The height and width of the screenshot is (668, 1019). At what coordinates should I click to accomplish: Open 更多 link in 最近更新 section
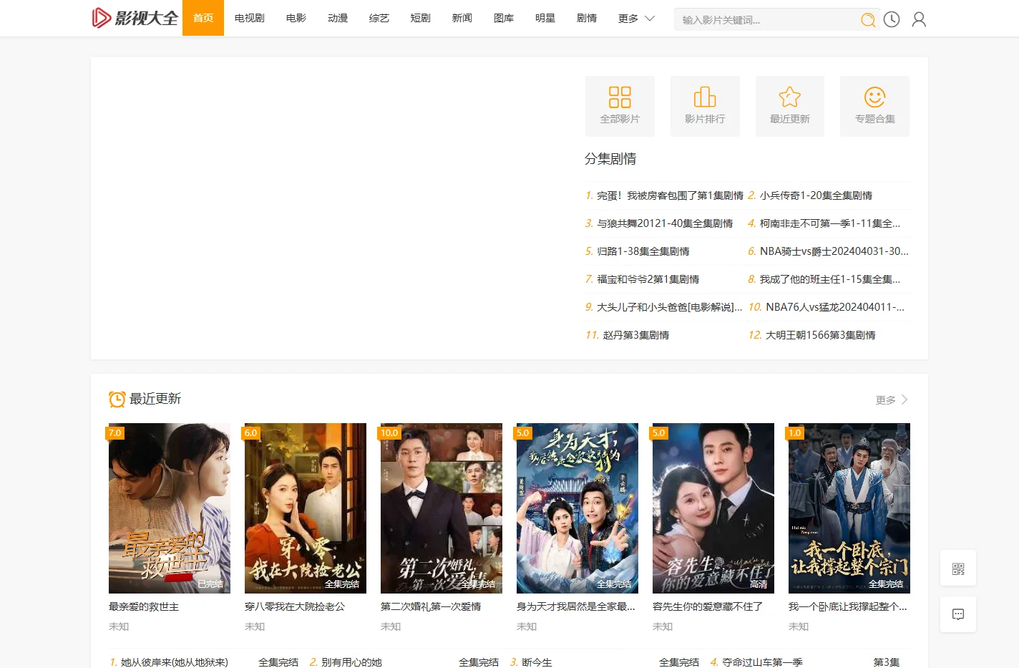point(892,400)
